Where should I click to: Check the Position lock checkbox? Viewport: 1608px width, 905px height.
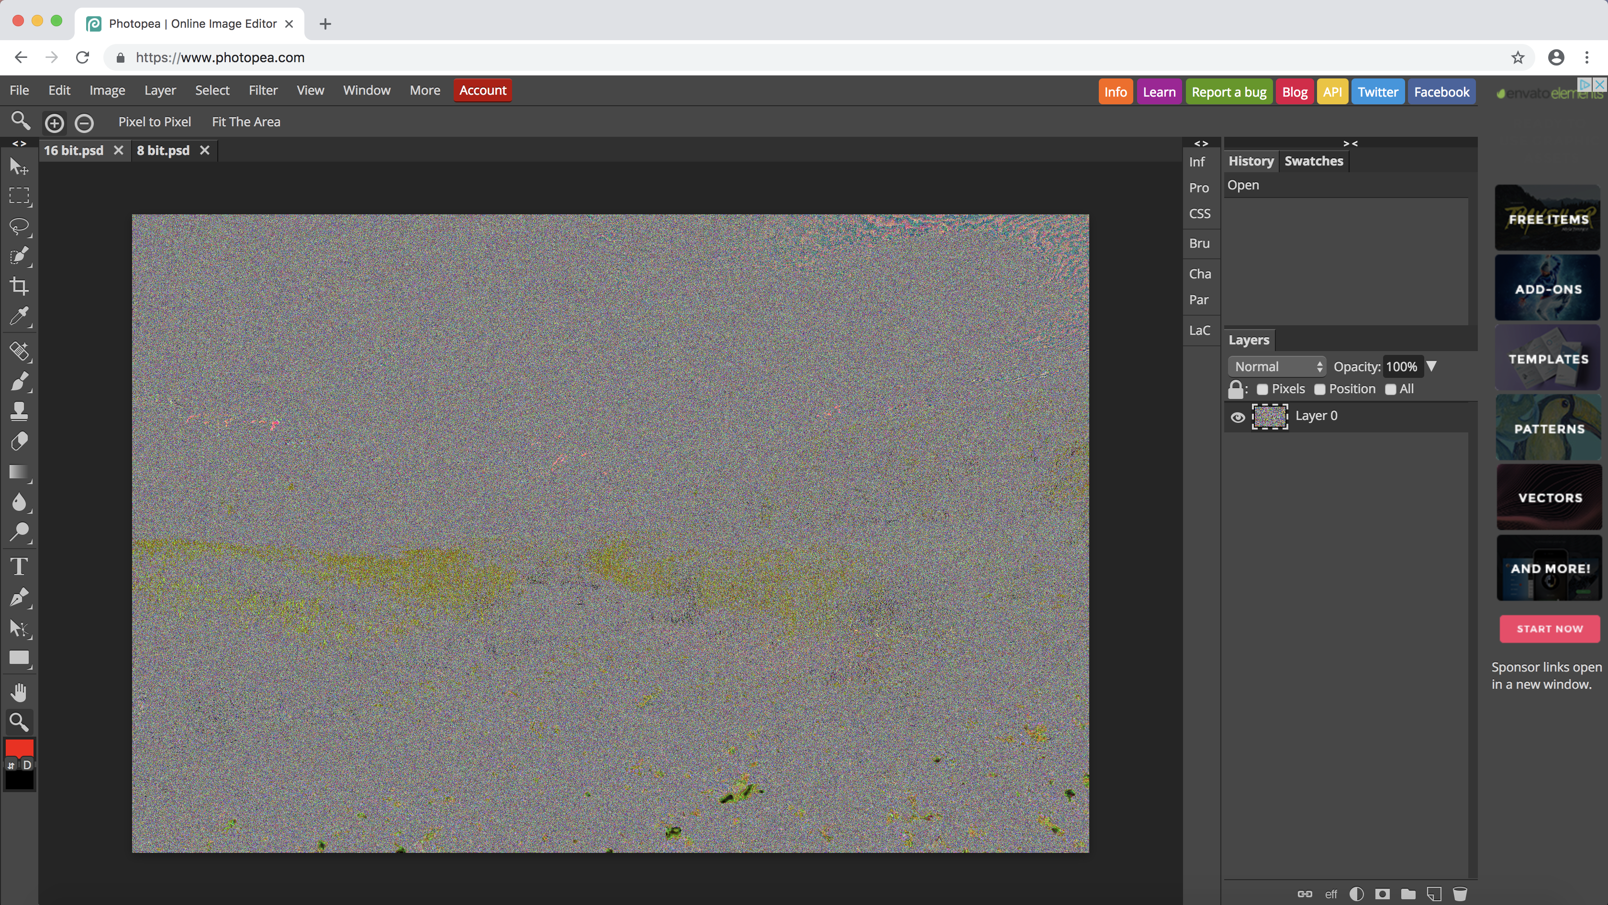[1319, 389]
